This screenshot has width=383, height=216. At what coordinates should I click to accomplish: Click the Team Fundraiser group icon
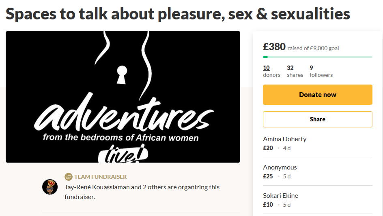69,176
